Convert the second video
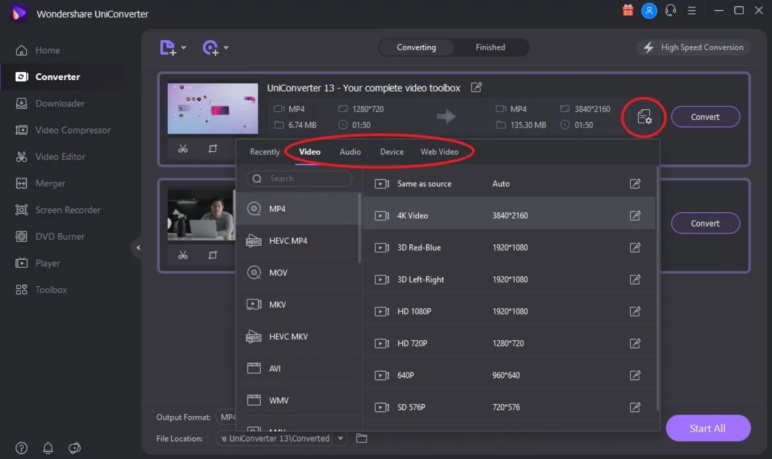Screen dimensions: 772x459 [x=705, y=223]
